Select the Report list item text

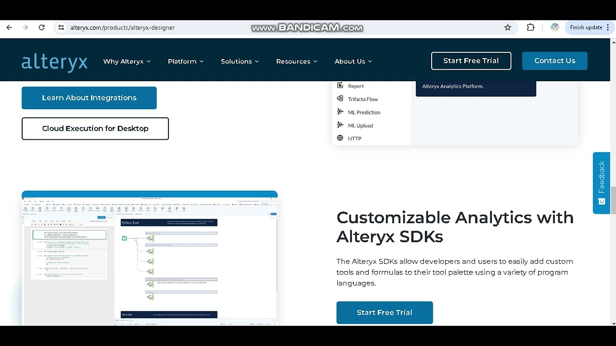[x=356, y=86]
